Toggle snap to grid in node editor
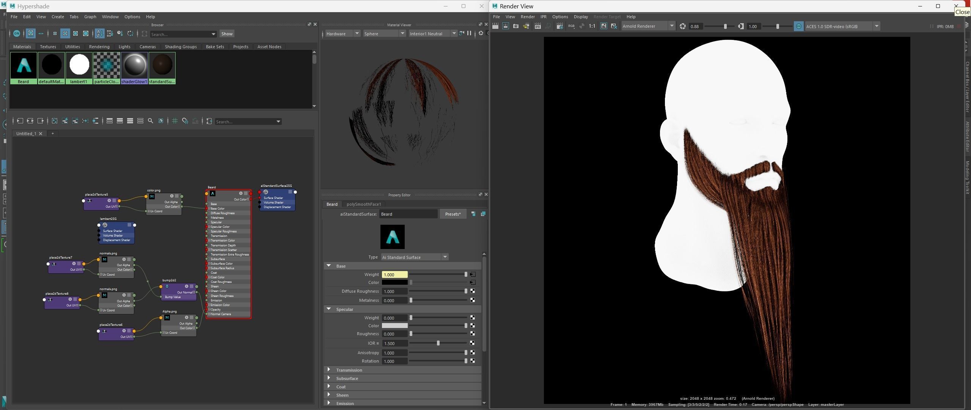The width and height of the screenshot is (971, 410). click(185, 121)
